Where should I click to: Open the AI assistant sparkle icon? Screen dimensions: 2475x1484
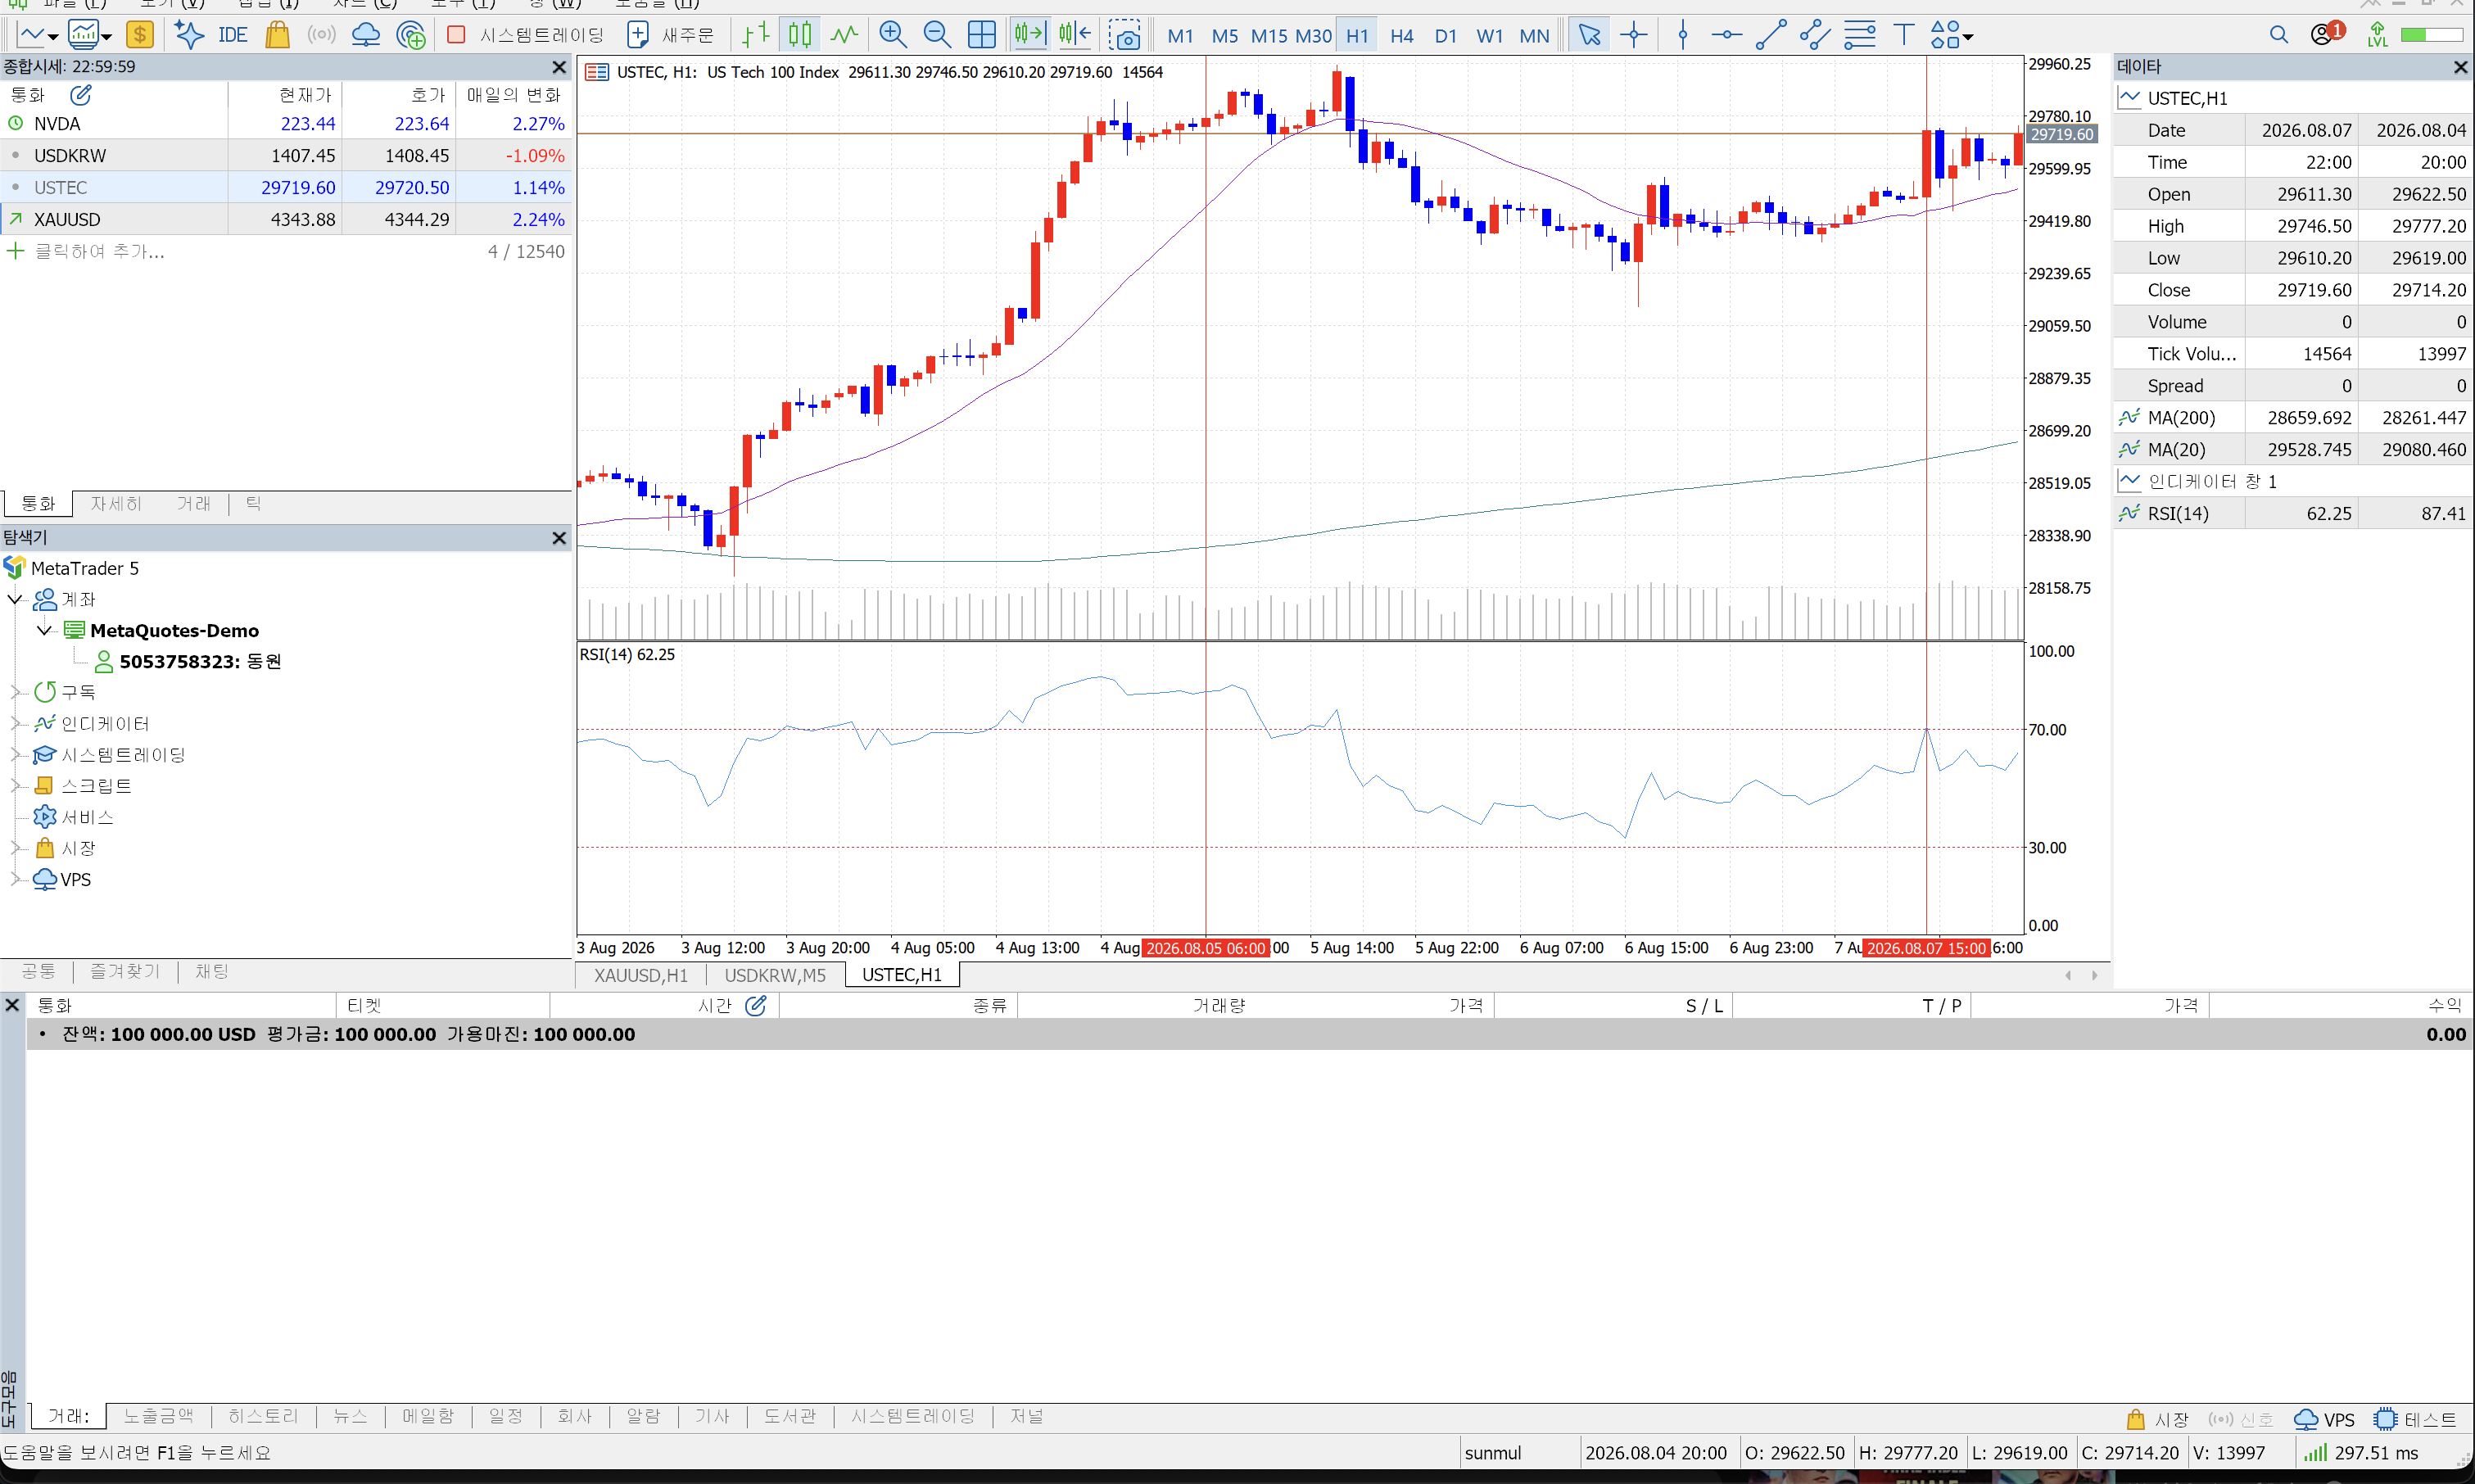(x=189, y=35)
